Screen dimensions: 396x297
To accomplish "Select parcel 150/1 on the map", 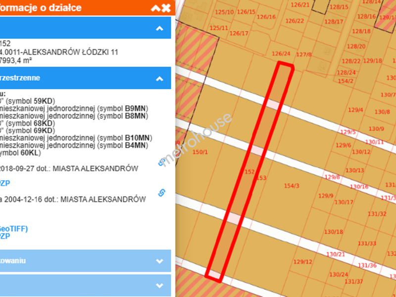I will coord(200,152).
